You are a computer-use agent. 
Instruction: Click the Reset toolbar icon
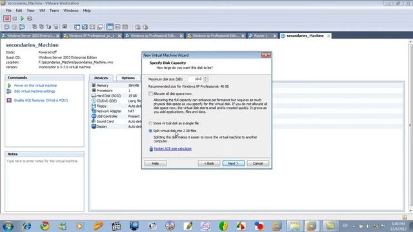point(30,19)
